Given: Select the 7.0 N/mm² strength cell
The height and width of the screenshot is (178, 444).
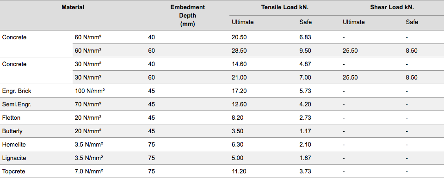Looking at the screenshot, I should click(89, 172).
